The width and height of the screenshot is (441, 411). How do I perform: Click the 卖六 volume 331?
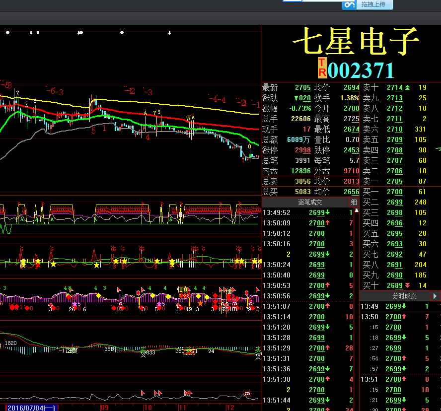421,130
